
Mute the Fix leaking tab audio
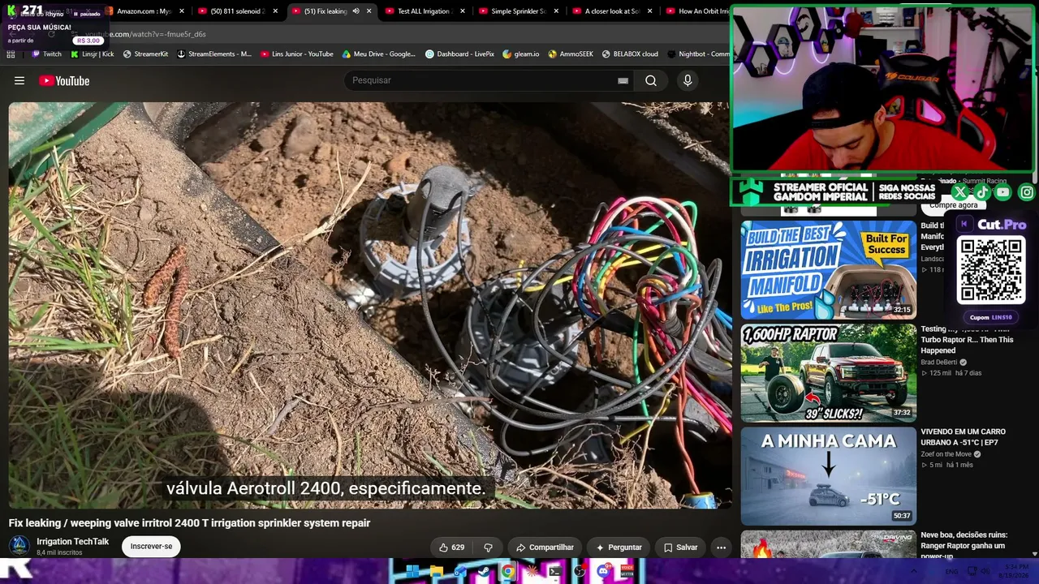tap(356, 11)
